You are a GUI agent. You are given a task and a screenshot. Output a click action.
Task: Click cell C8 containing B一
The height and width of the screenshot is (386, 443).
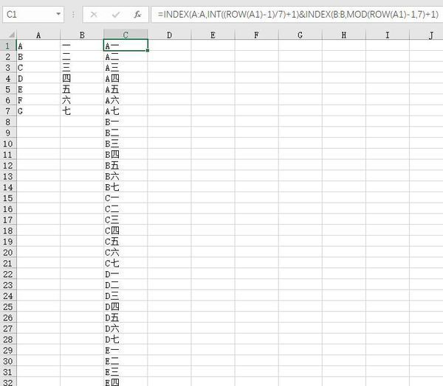[x=126, y=122]
